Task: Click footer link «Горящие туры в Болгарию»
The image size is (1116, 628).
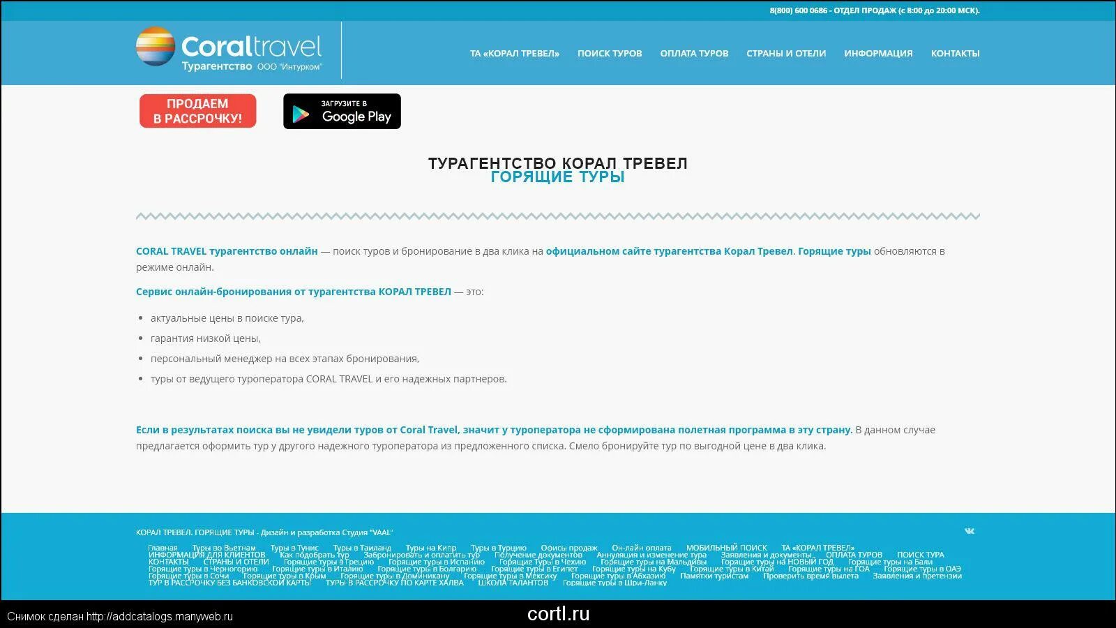Action: tap(427, 569)
